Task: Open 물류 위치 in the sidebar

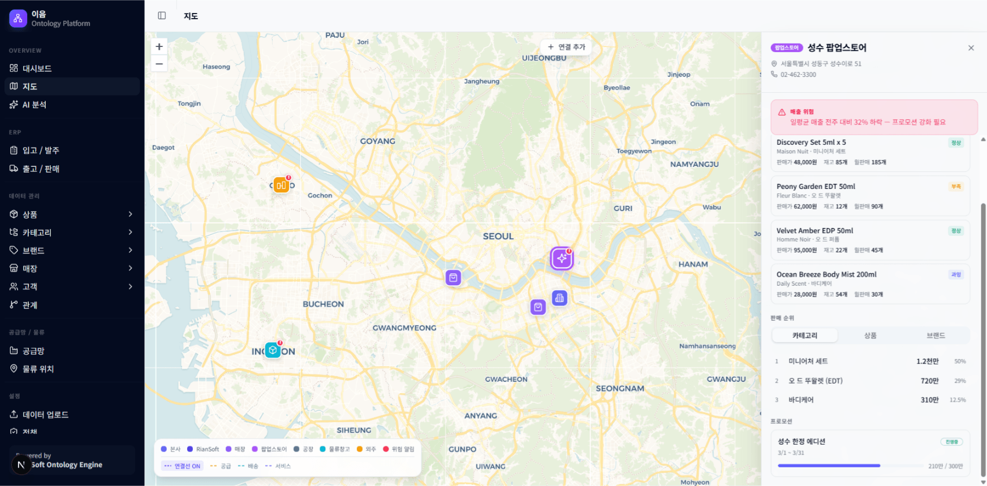Action: (x=72, y=369)
